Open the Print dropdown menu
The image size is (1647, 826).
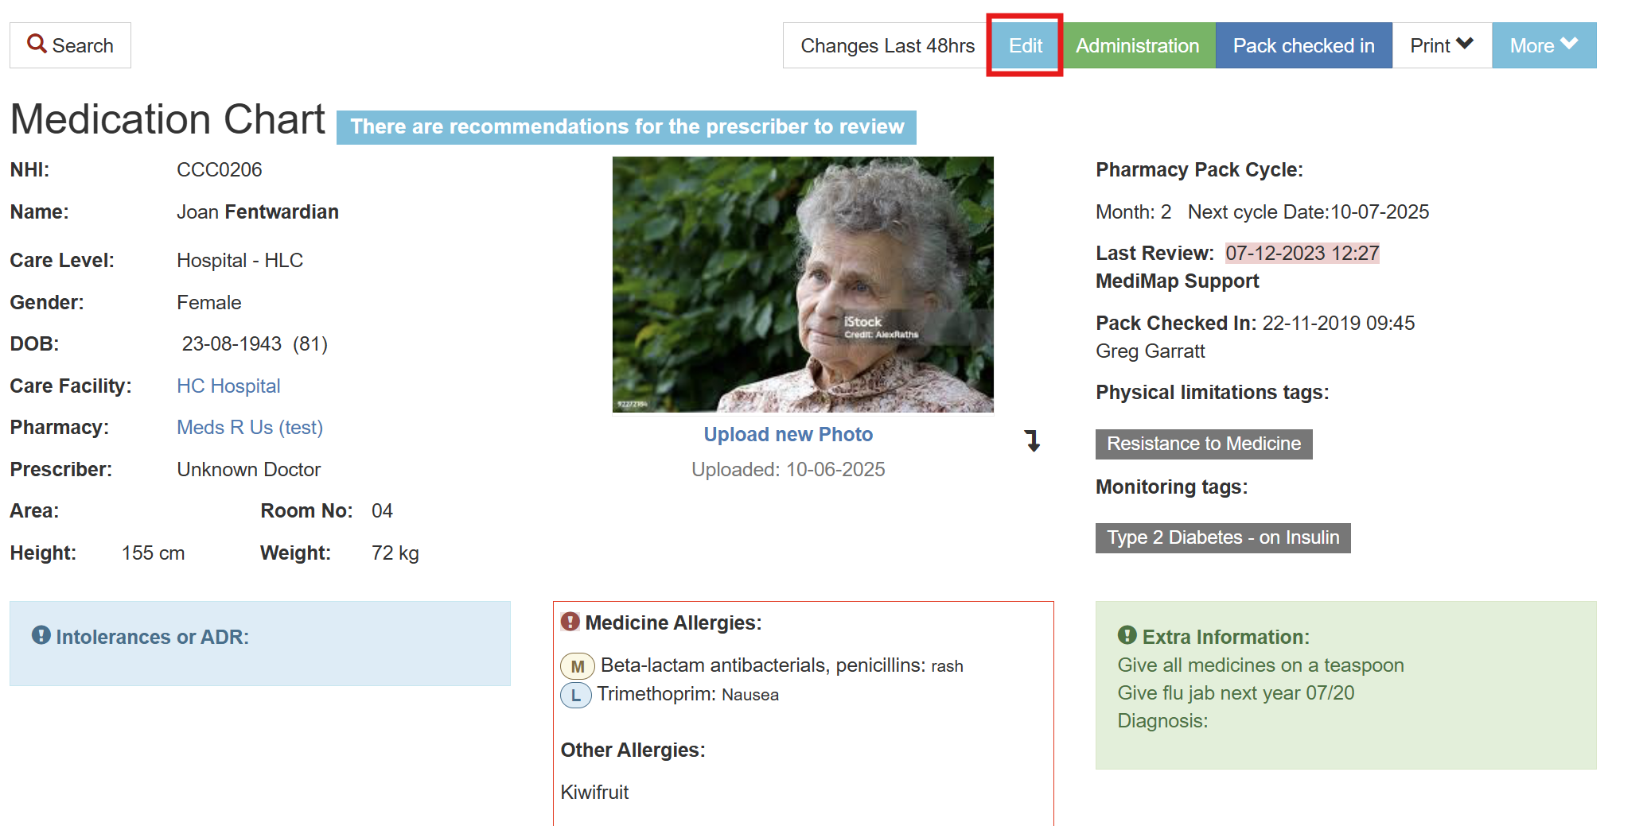(1441, 45)
